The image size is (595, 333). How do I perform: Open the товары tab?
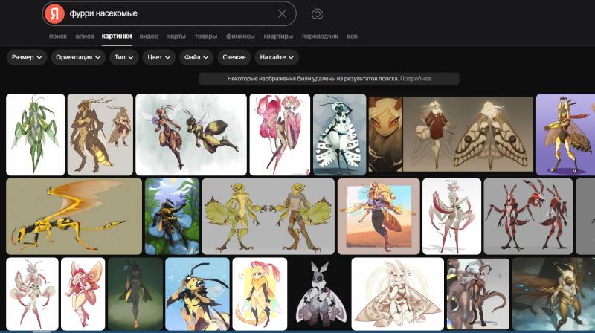point(206,36)
